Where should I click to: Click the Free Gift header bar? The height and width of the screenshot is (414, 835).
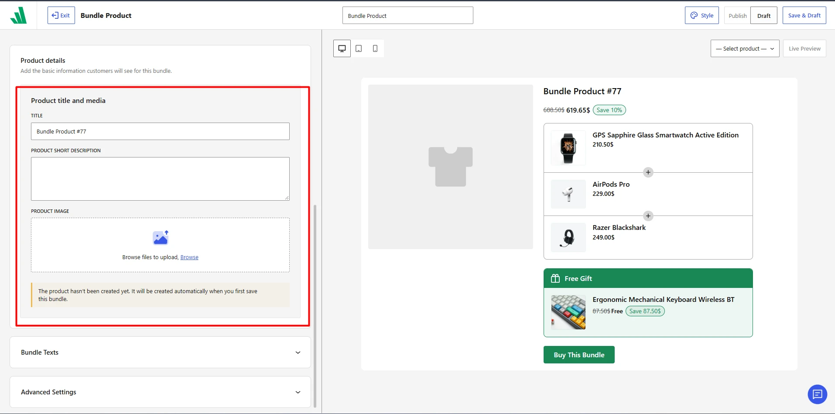(x=648, y=278)
